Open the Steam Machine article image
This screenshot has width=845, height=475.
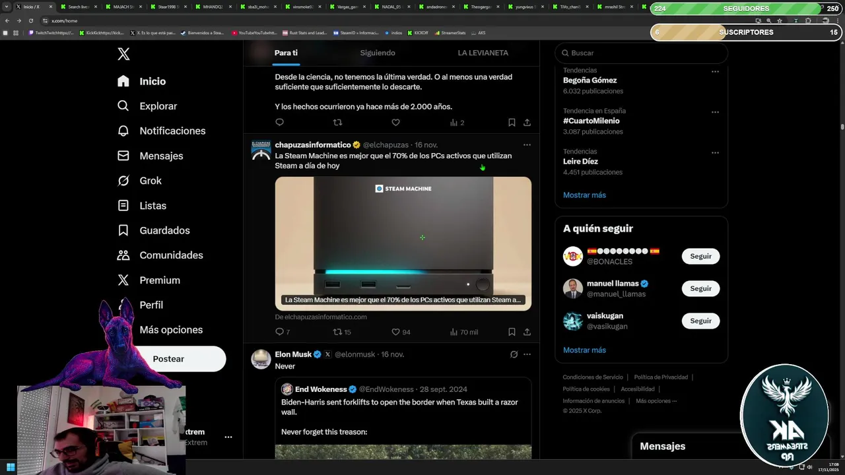click(x=403, y=243)
